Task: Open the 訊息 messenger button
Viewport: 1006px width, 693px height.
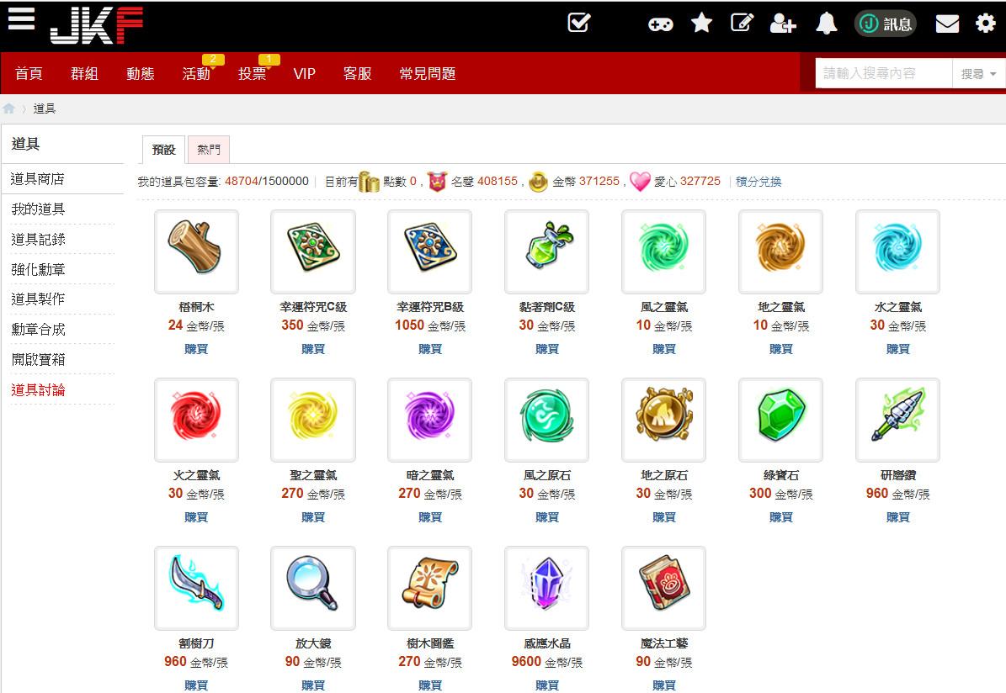Action: tap(886, 24)
